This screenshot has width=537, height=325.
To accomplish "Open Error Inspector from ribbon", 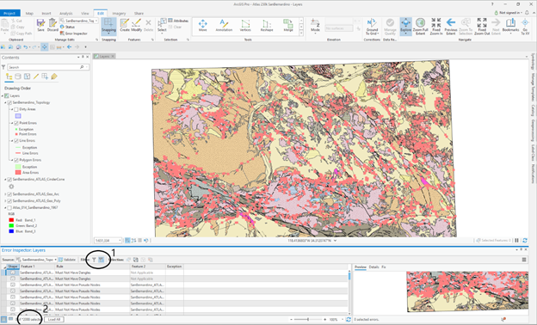I will pyautogui.click(x=74, y=34).
